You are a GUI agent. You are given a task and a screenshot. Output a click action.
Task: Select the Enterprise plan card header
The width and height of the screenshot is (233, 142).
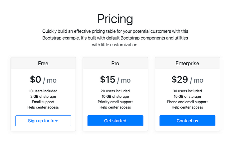coord(187,63)
